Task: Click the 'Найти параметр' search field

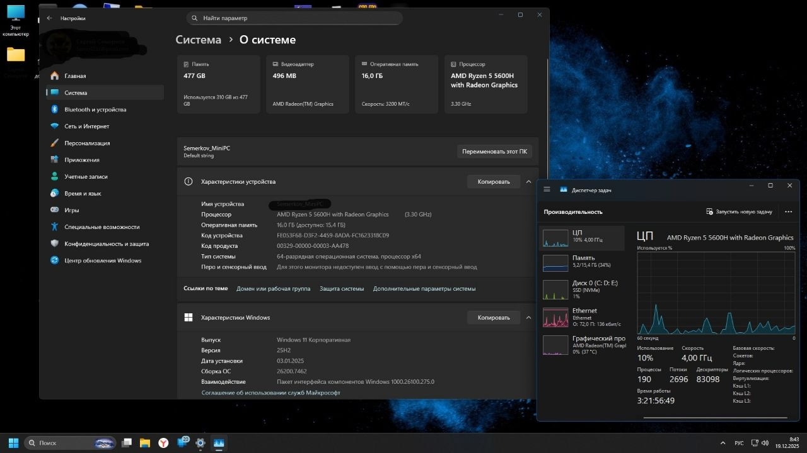Action: point(294,18)
